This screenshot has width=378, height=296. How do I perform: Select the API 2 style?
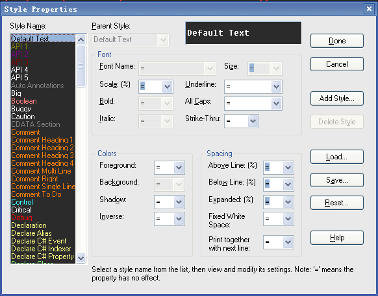coord(43,54)
